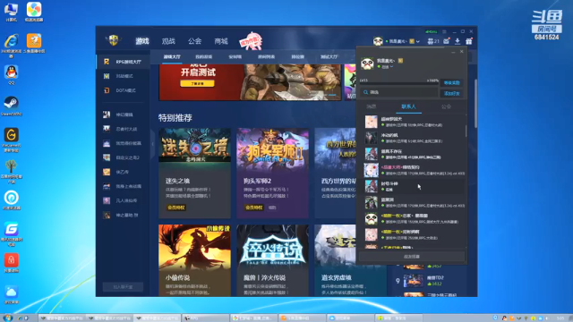Click the yellow button on the 开启测试 banner
This screenshot has width=573, height=322.
197,83
